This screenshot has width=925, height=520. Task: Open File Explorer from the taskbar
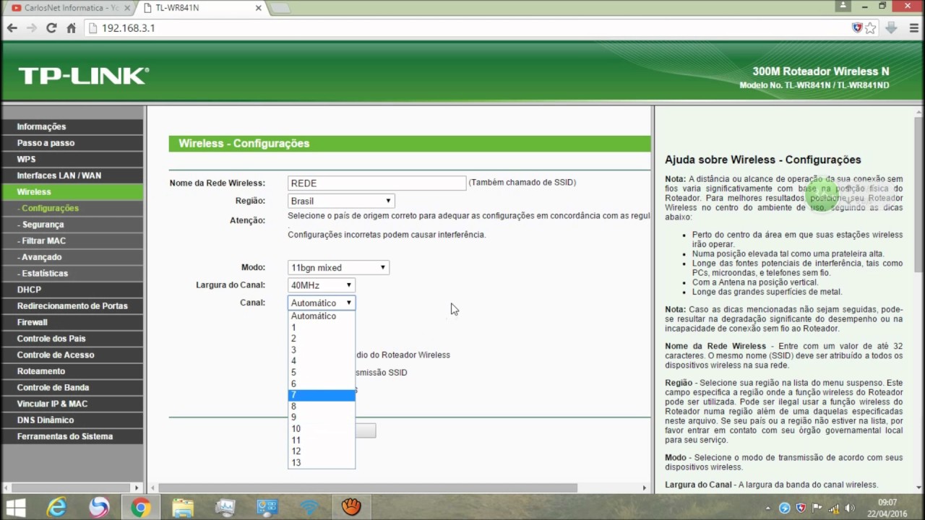(183, 508)
